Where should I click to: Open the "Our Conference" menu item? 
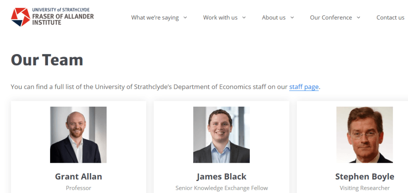click(x=331, y=18)
